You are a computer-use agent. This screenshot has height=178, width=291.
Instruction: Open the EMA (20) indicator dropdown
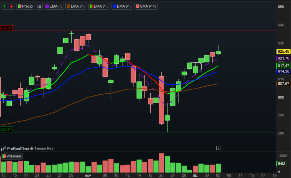[x=122, y=6]
